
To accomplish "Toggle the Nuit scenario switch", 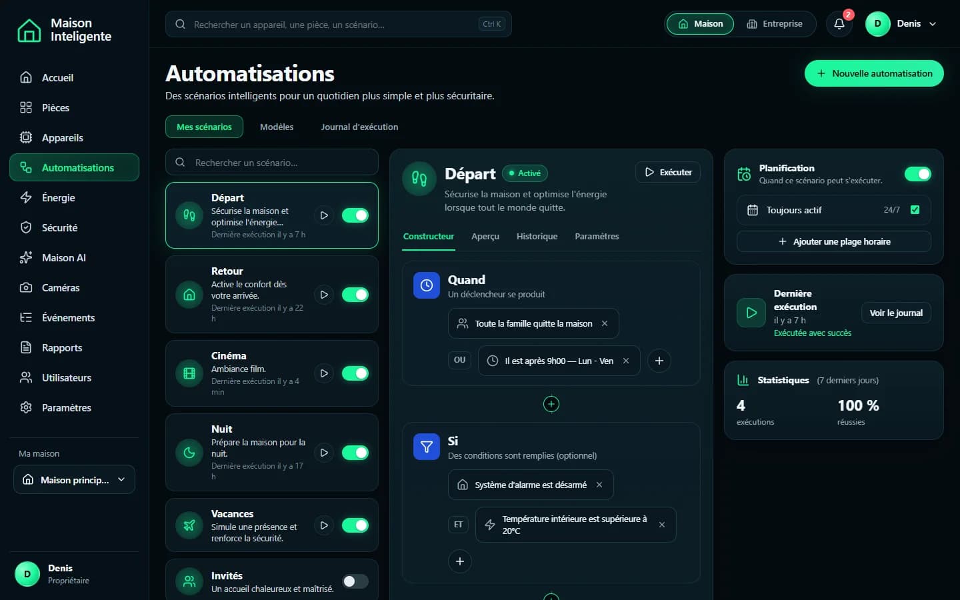I will (x=355, y=453).
